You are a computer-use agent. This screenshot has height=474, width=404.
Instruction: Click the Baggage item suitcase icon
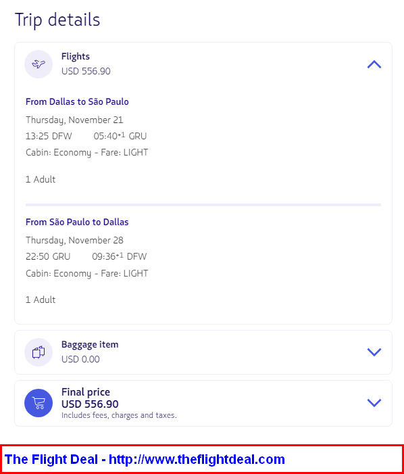point(39,352)
